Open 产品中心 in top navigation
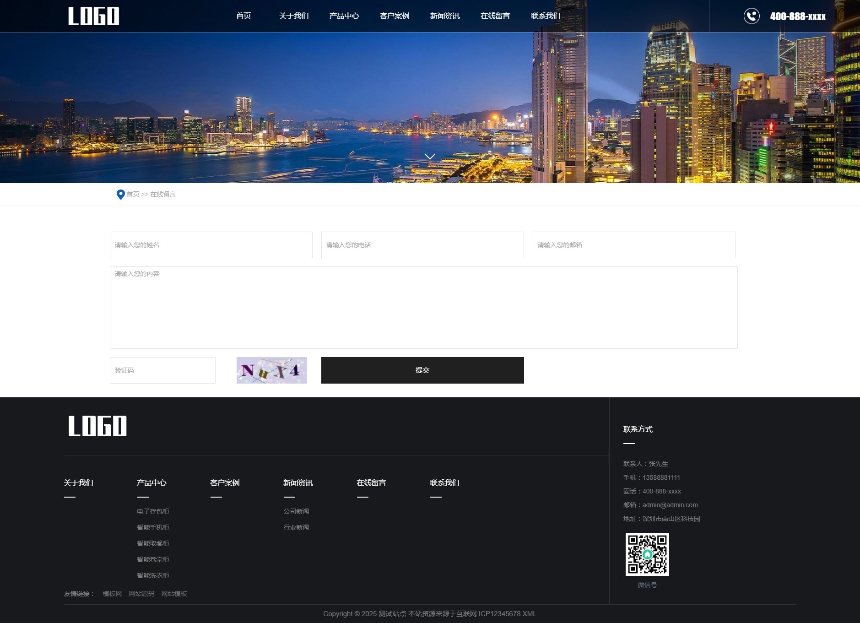The width and height of the screenshot is (860, 623). (344, 16)
